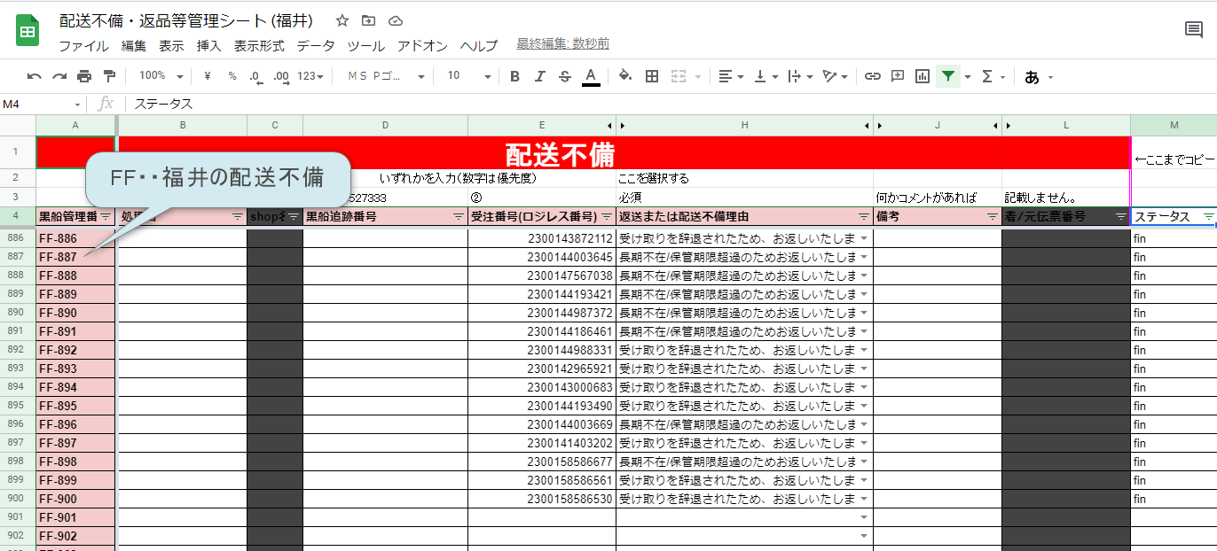The width and height of the screenshot is (1217, 551).
Task: Open the Google Sheets home icon
Action: point(27,31)
